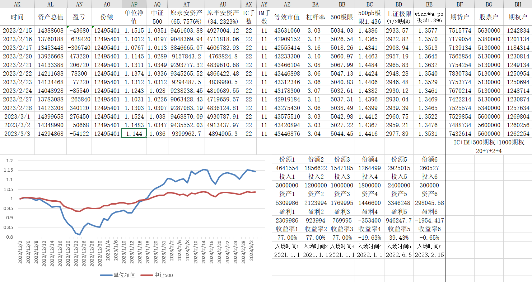Image resolution: width=532 pixels, height=282 pixels.
Task: Click the cell with IC+IM+500期权+1000期权
Action: pos(489,142)
